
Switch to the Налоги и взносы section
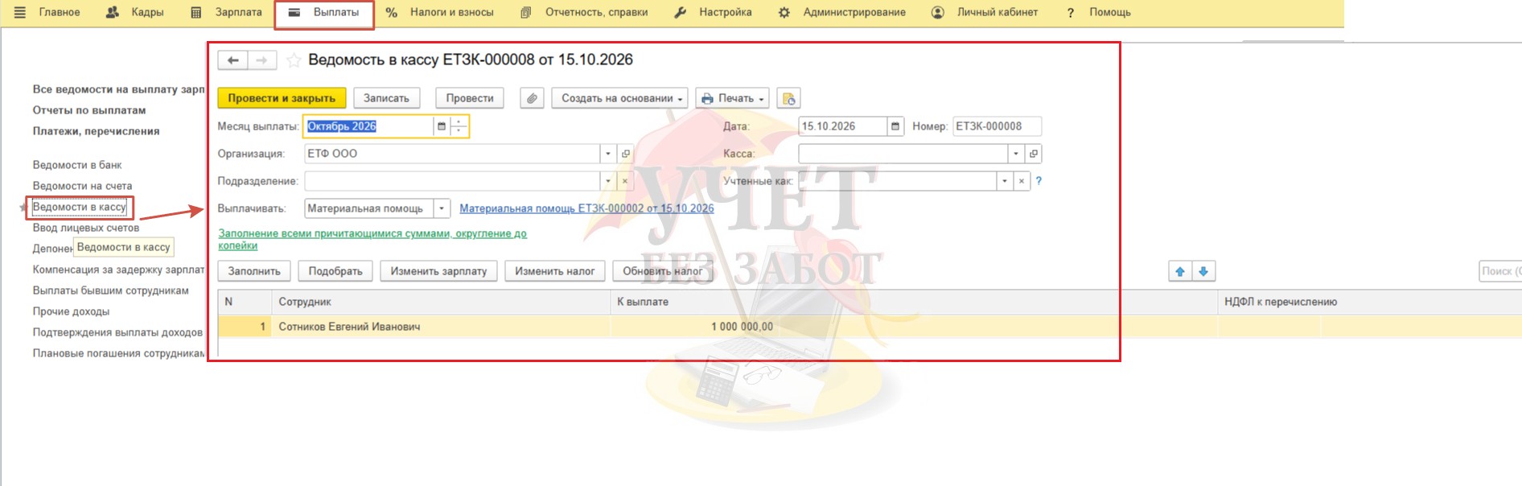[440, 12]
